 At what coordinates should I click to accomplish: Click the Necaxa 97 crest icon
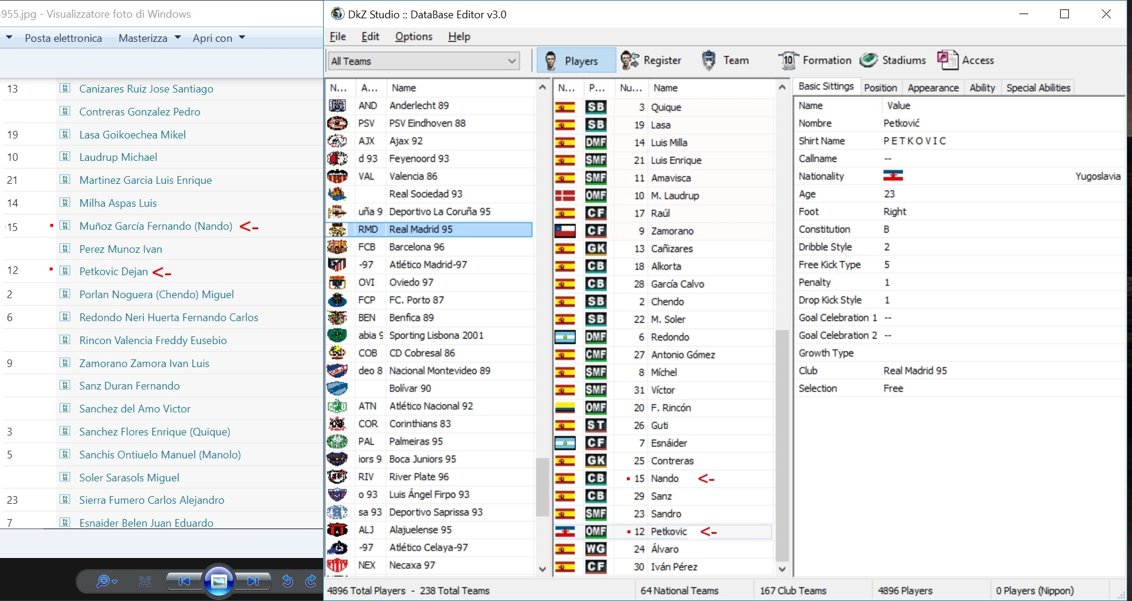point(337,565)
